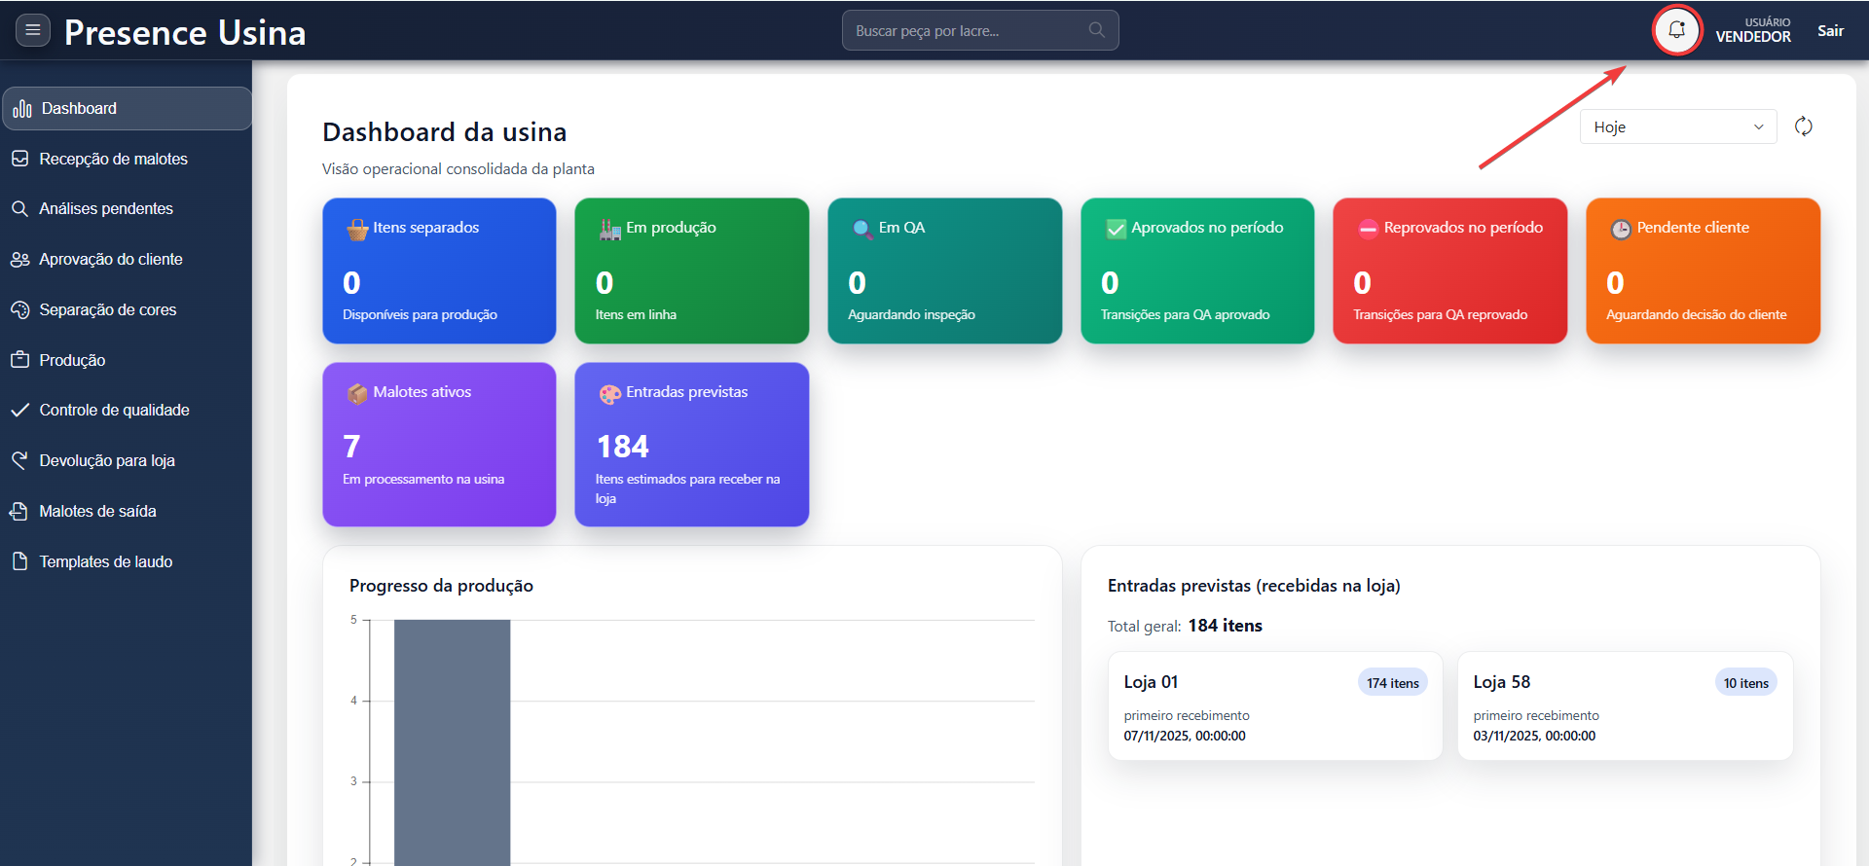Click the Análises pendentes magnifier icon

[x=19, y=209]
